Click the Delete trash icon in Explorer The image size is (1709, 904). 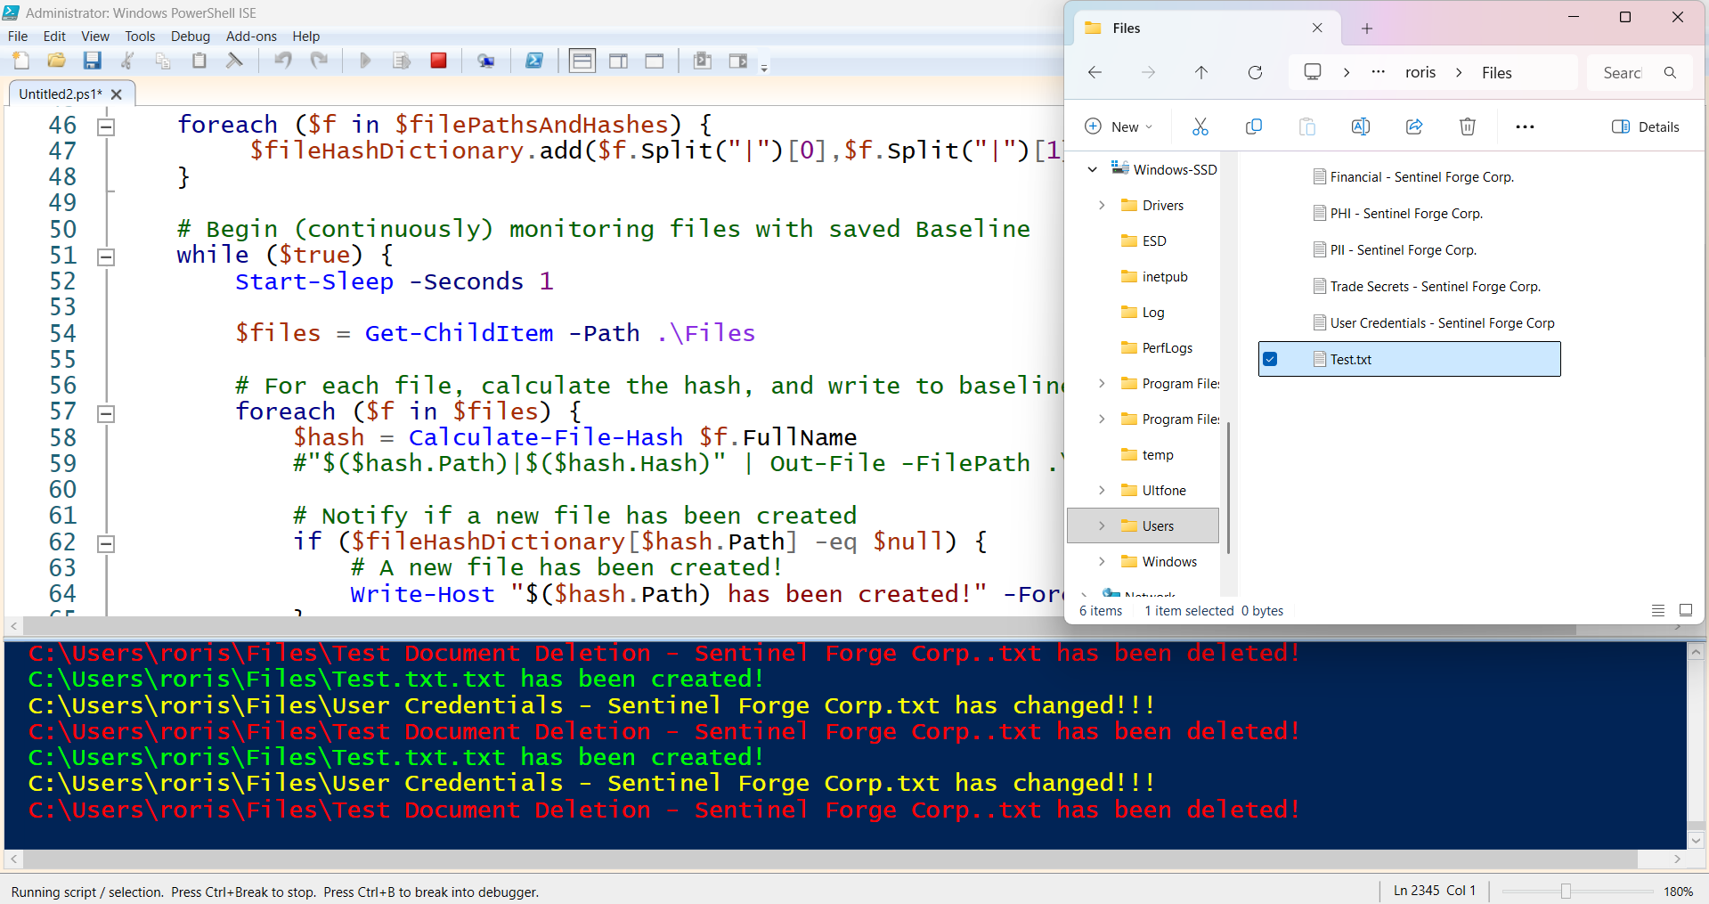1467,126
